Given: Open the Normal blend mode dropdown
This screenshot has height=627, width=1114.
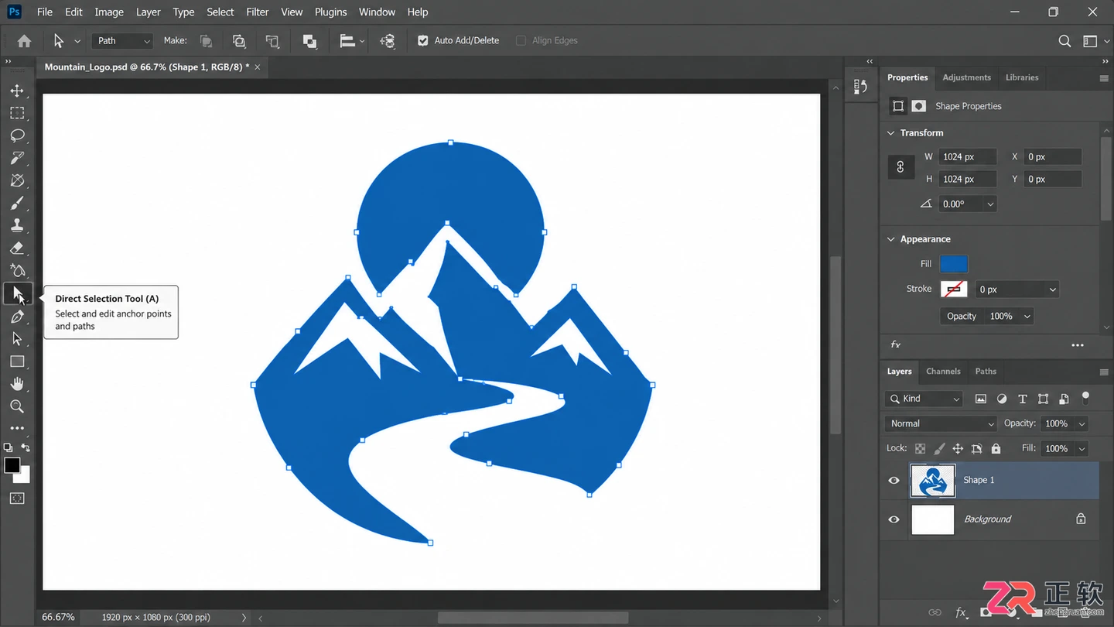Looking at the screenshot, I should point(940,423).
